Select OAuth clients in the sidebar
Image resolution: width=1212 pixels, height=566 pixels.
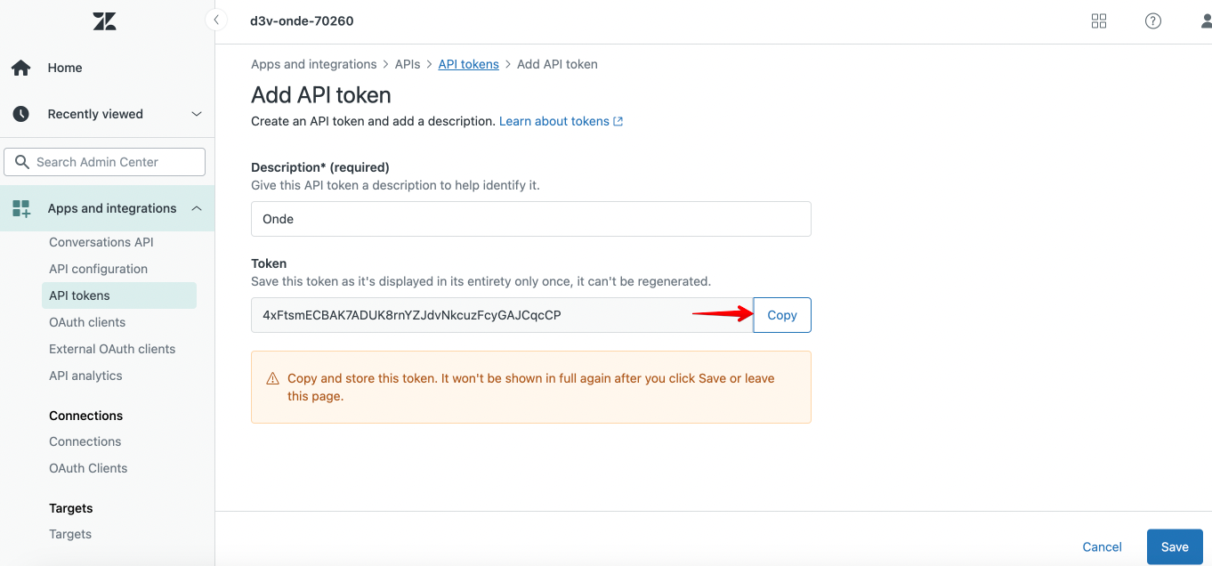pos(87,322)
